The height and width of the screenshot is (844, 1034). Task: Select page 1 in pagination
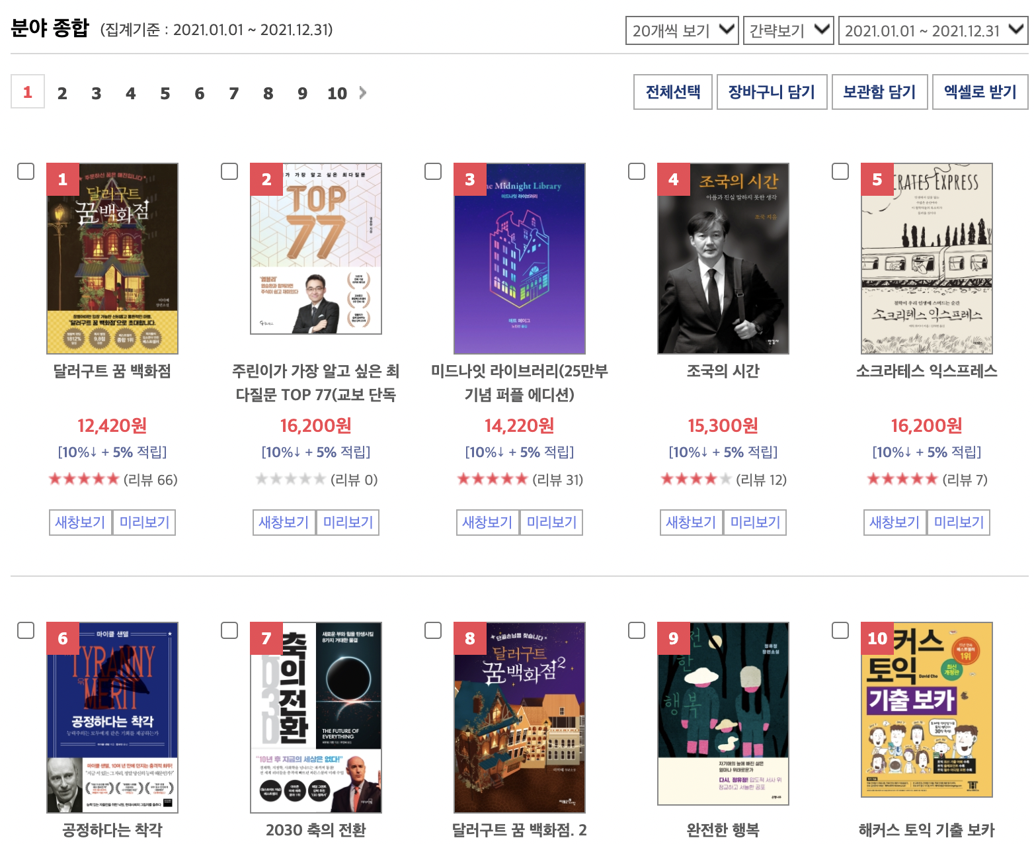(28, 92)
